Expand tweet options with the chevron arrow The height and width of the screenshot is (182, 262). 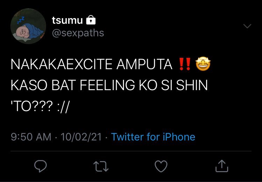pyautogui.click(x=247, y=26)
